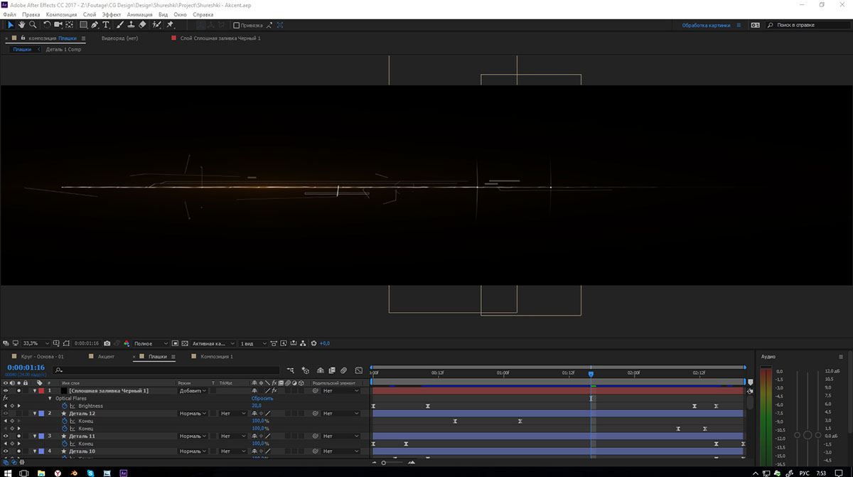Click the Обработка картинки workspace link

pyautogui.click(x=707, y=25)
